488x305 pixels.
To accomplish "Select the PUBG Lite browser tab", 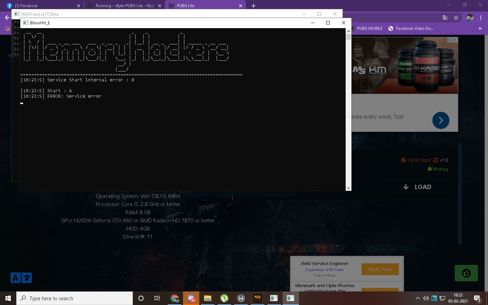I will click(x=205, y=6).
